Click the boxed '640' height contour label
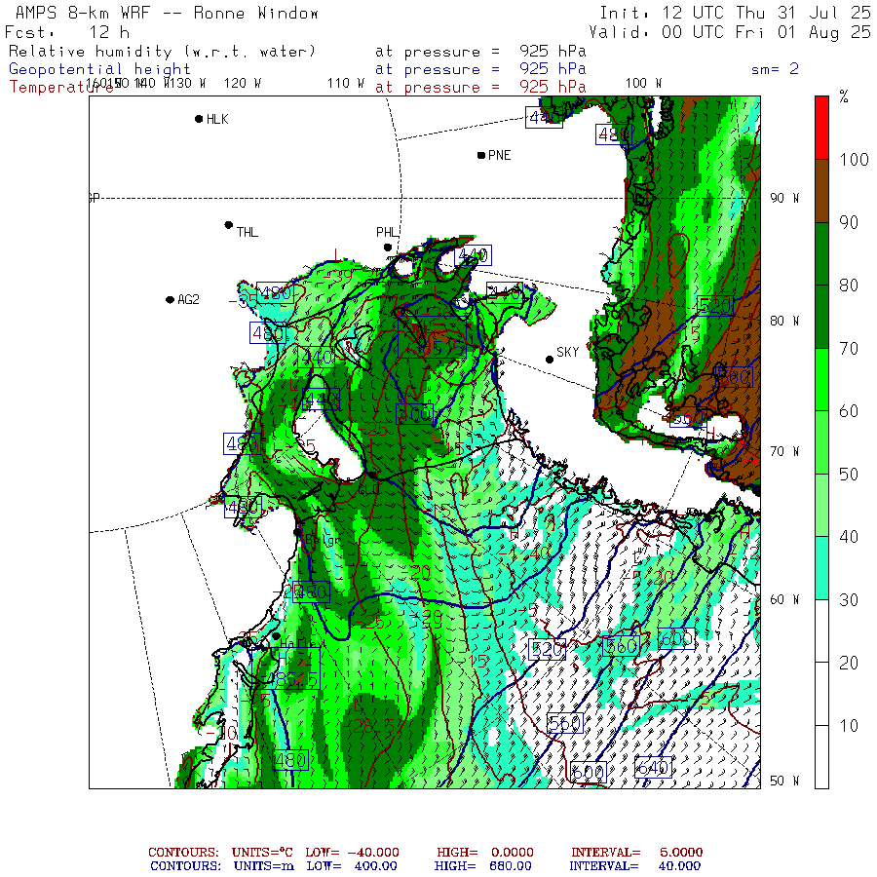This screenshot has height=877, width=877. point(653,768)
